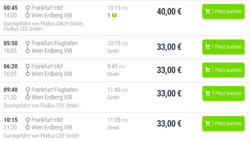The width and height of the screenshot is (250, 141).
Task: Expand 00:45 trip with 1 transfer
Action: (109, 15)
